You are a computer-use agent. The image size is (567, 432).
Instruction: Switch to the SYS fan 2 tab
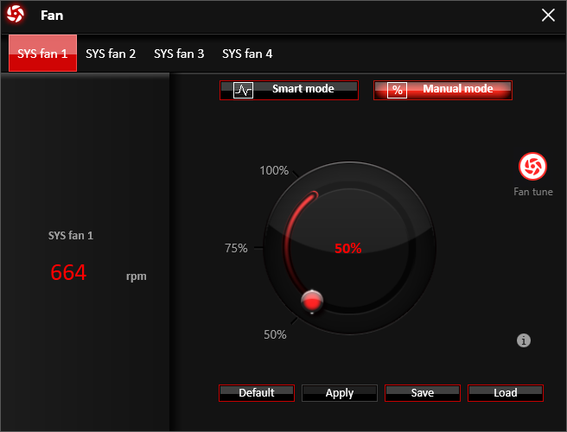pyautogui.click(x=111, y=54)
